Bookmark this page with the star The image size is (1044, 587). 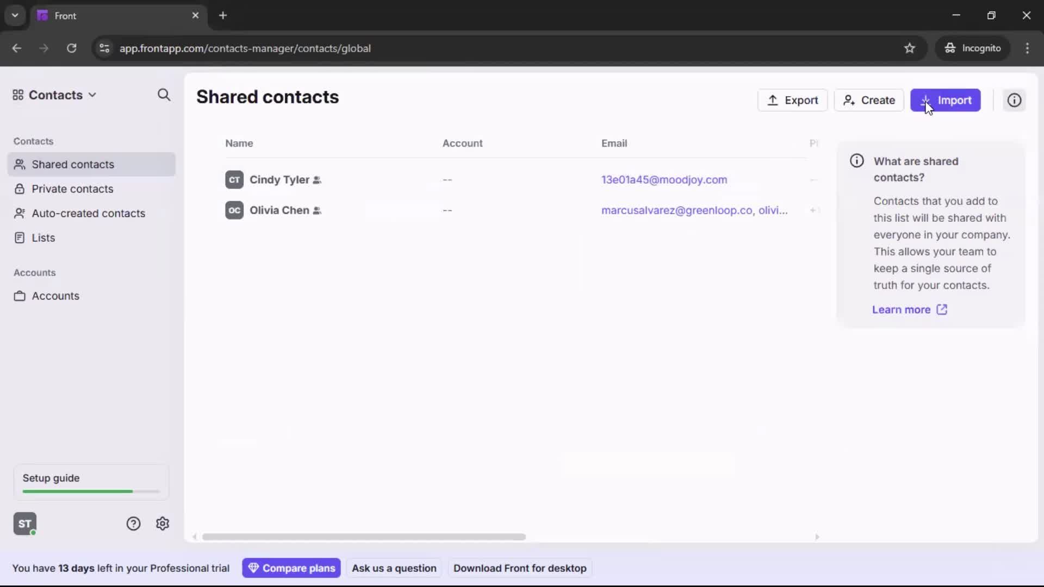[x=910, y=48]
